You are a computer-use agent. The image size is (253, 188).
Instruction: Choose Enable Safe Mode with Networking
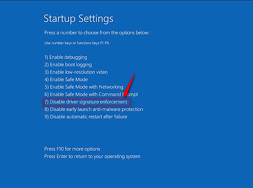click(84, 87)
